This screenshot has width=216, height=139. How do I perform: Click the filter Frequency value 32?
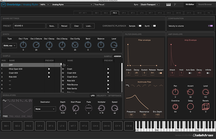pos(131,114)
